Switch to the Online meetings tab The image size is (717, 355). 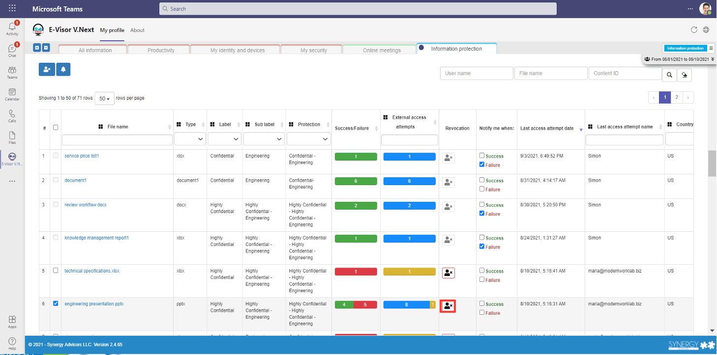pyautogui.click(x=382, y=50)
